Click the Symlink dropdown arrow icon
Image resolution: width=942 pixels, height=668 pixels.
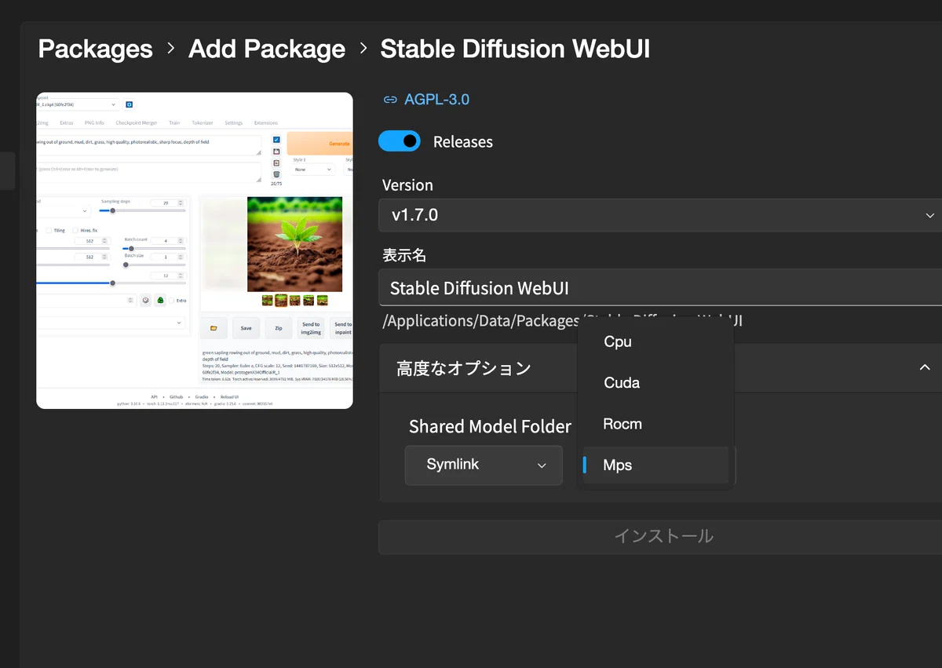click(542, 465)
